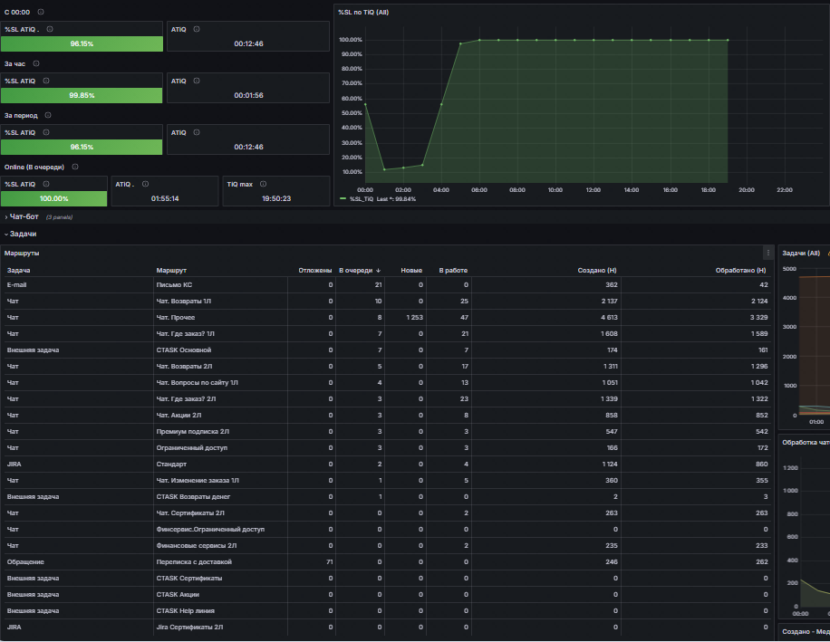
Task: Click the Обработано (Н) column header
Action: (x=740, y=270)
